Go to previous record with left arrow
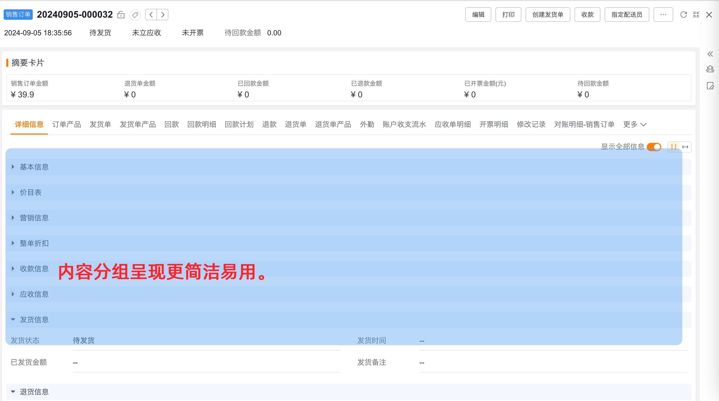Viewport: 719px width, 401px height. 151,15
